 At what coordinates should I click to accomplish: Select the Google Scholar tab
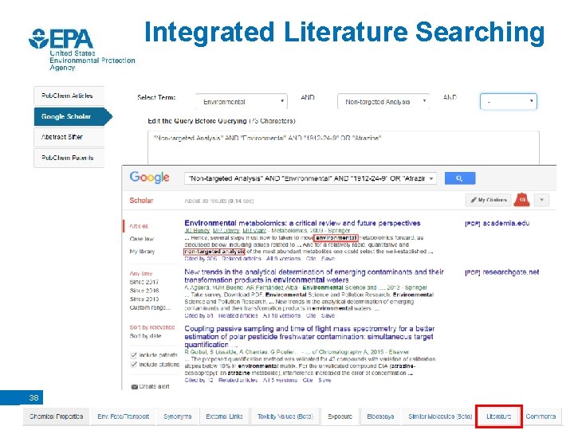tap(73, 116)
